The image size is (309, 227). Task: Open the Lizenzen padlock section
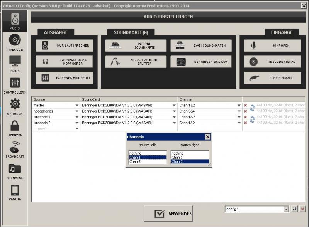coord(15,128)
